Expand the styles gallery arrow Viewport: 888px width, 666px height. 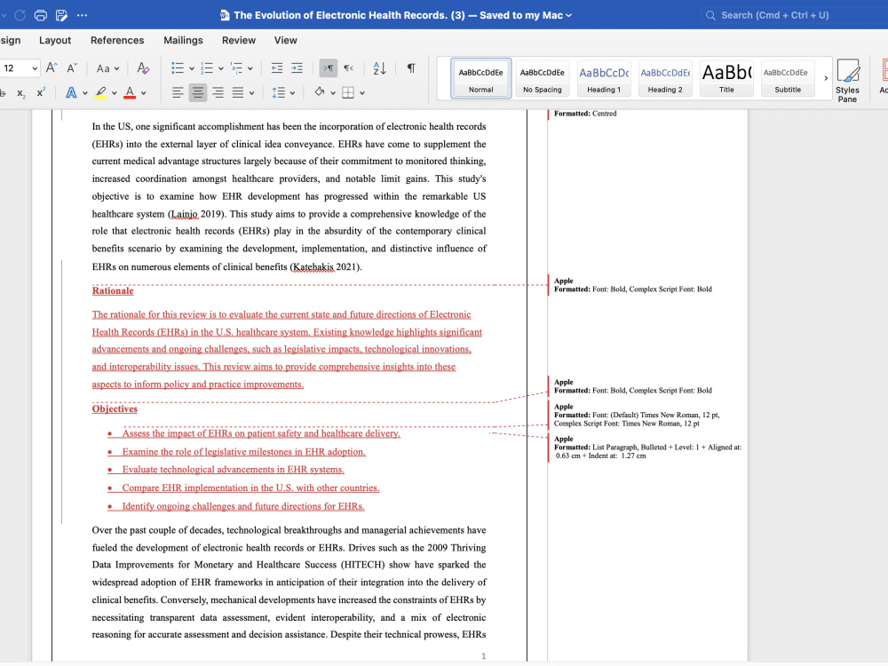(826, 78)
